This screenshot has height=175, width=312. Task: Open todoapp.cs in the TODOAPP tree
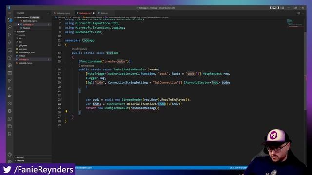click(x=23, y=59)
